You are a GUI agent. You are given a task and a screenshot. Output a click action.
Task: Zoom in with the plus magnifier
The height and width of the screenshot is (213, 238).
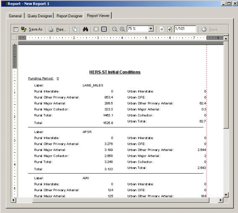click(122, 29)
